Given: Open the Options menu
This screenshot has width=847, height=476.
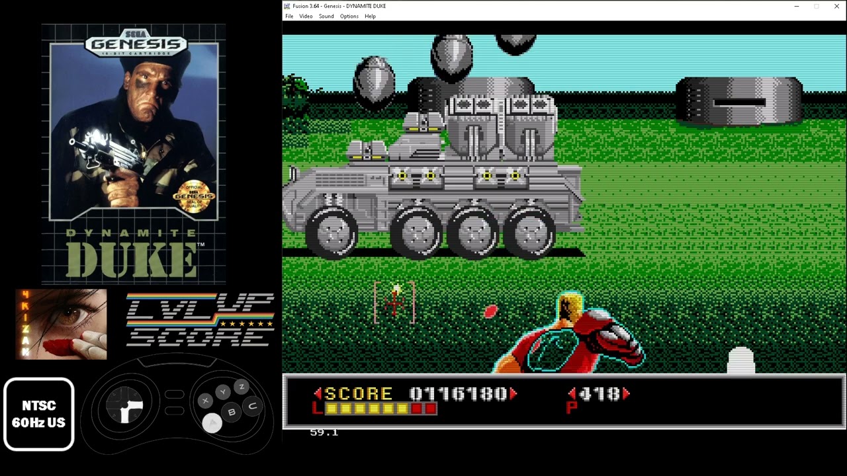Looking at the screenshot, I should click(x=349, y=17).
